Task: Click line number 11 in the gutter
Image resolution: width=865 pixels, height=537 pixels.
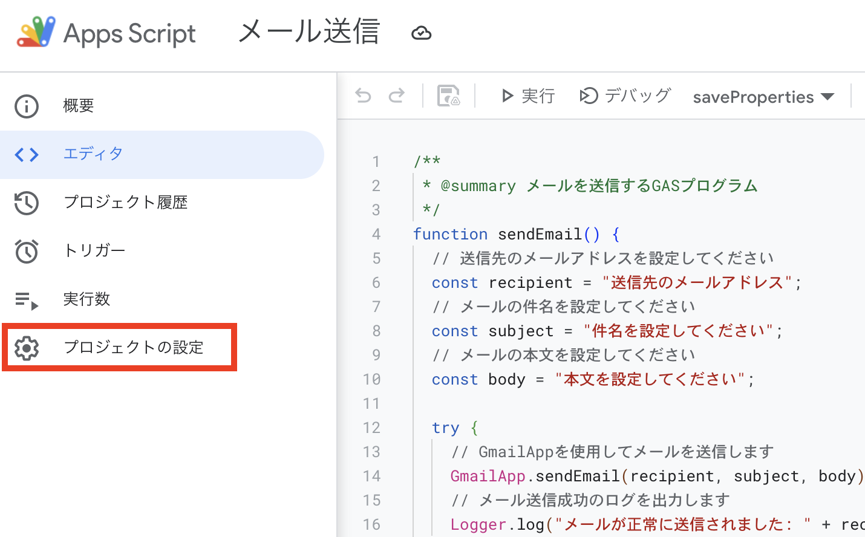Action: 371,403
